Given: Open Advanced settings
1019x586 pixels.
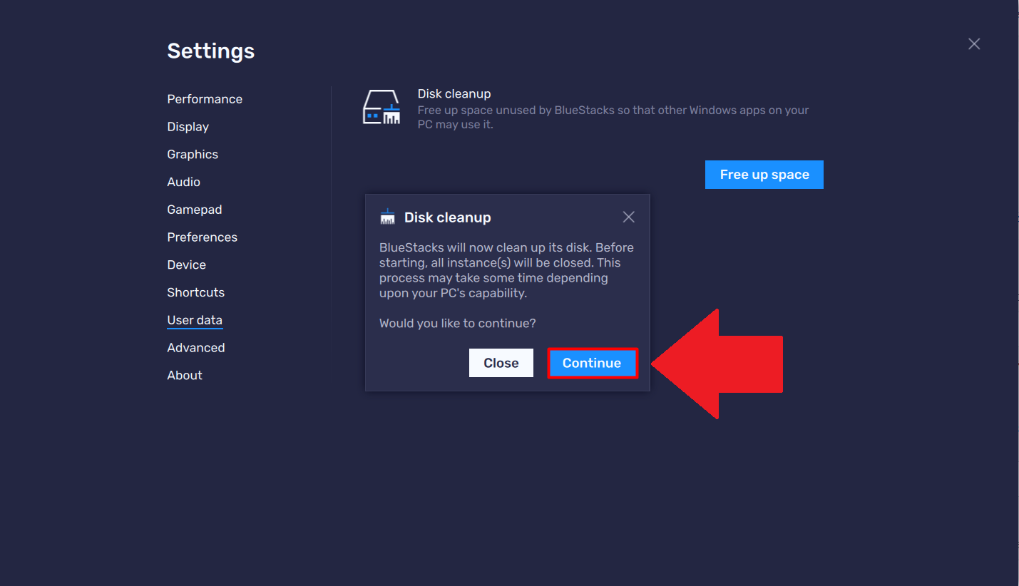Looking at the screenshot, I should [x=195, y=348].
